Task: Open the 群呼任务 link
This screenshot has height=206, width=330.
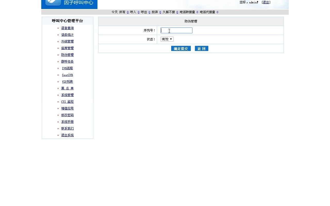Action: coord(67,62)
